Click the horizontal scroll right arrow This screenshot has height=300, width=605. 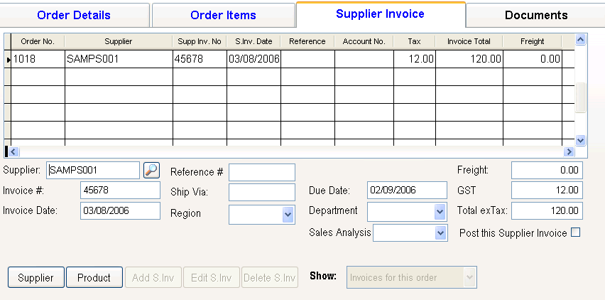(568, 151)
